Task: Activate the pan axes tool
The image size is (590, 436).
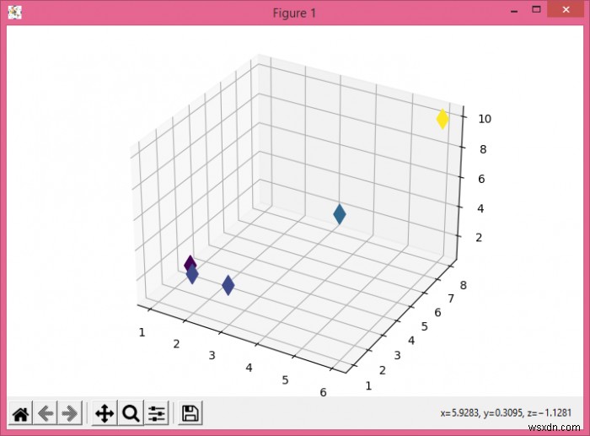Action: 105,413
